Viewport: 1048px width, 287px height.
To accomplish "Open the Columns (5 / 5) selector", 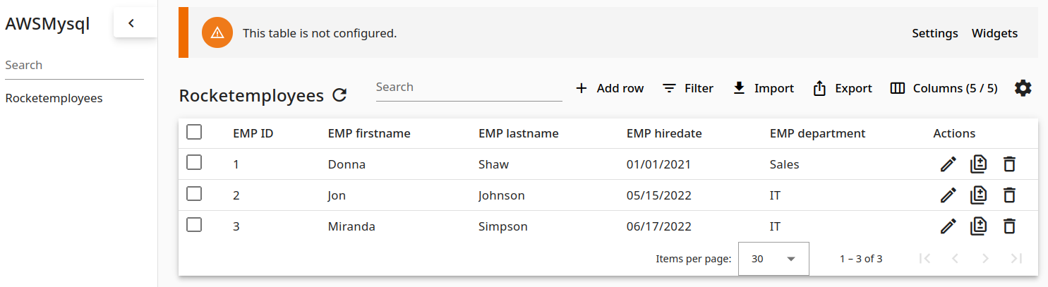I will coord(944,88).
